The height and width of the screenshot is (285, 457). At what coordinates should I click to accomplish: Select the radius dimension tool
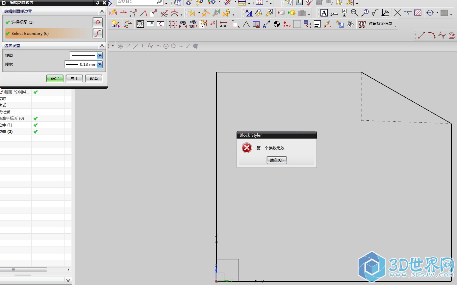tap(134, 13)
